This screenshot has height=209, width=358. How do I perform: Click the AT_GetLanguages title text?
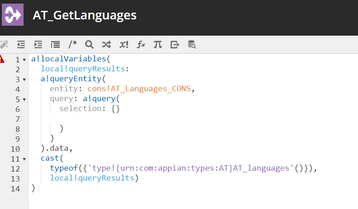tap(85, 15)
